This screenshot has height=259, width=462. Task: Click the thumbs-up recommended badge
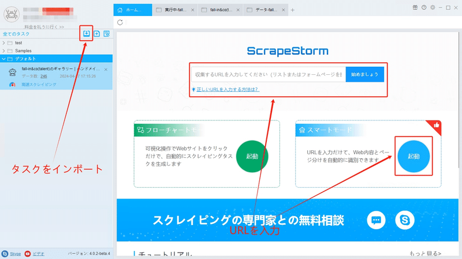point(436,125)
